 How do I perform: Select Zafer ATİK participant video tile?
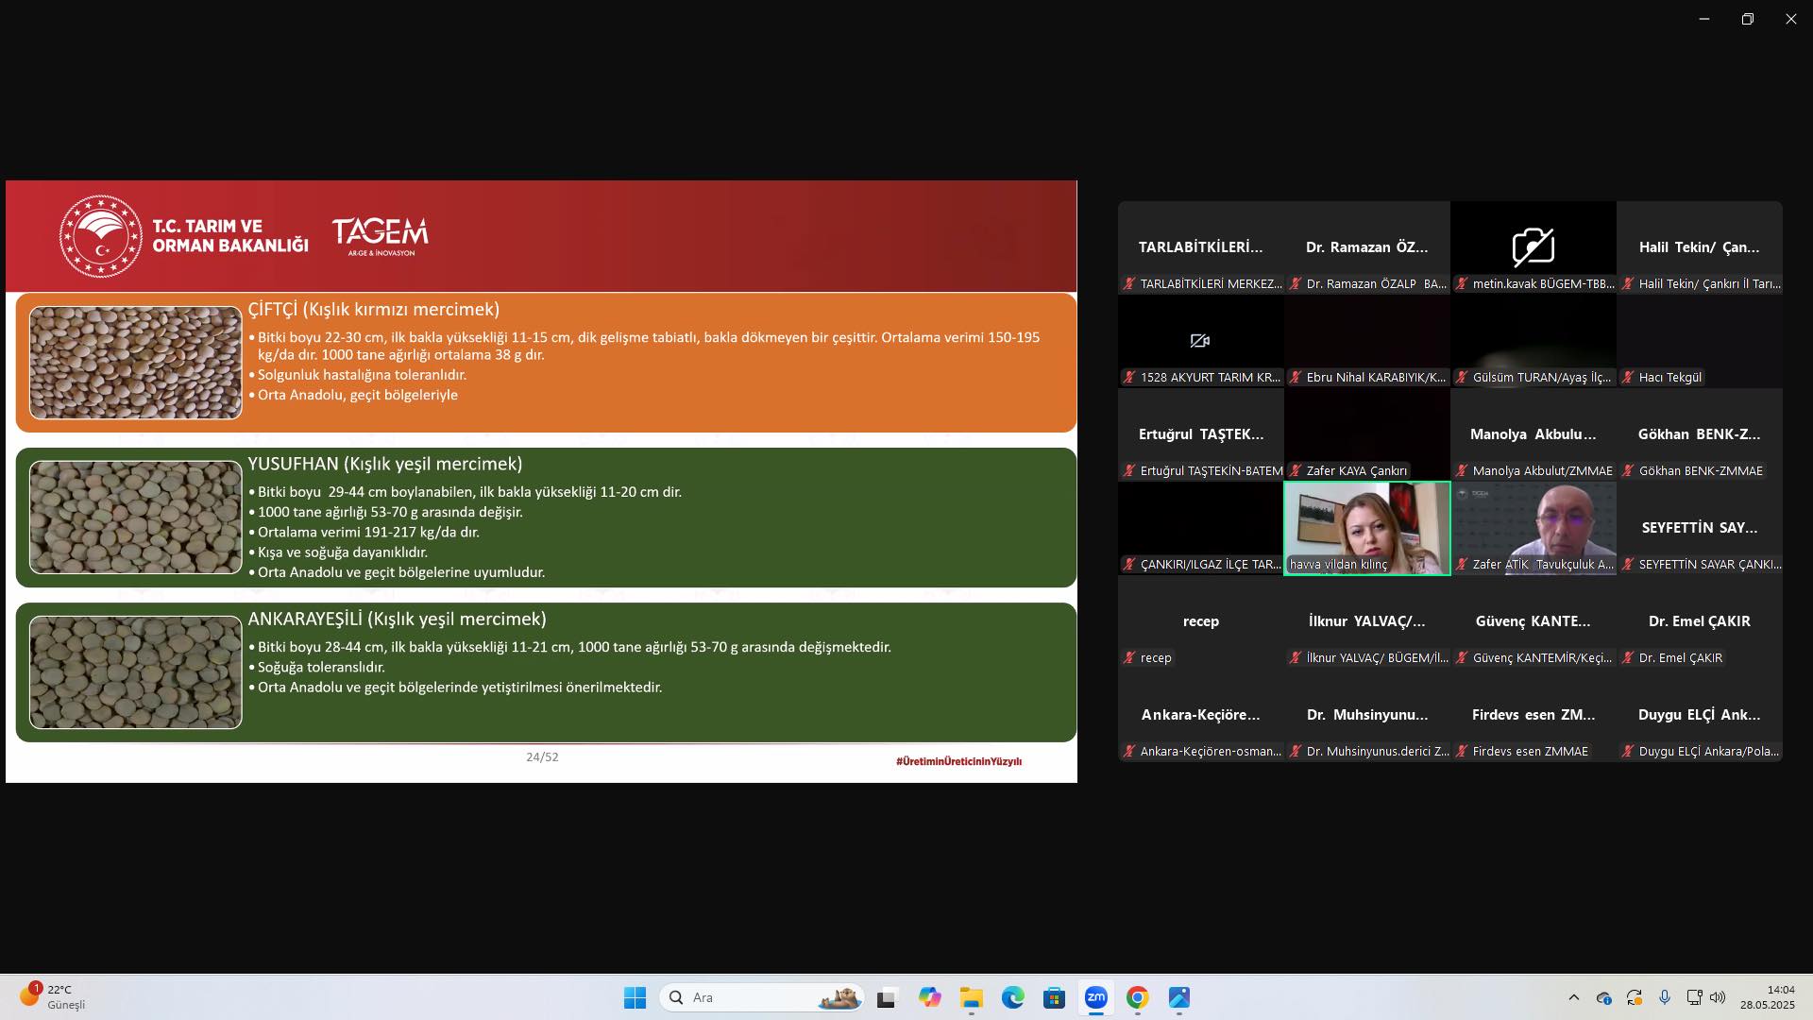coord(1533,528)
